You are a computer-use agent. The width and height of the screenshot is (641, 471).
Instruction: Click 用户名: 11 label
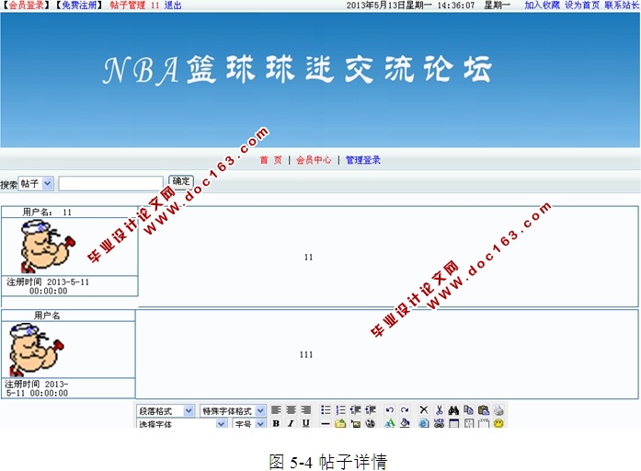[x=47, y=213]
